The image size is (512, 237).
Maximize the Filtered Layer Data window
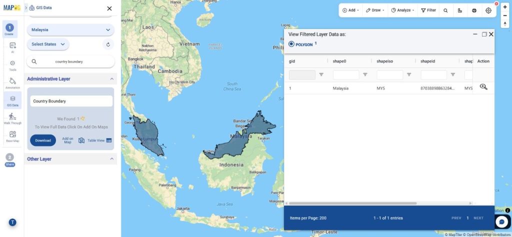click(x=484, y=34)
